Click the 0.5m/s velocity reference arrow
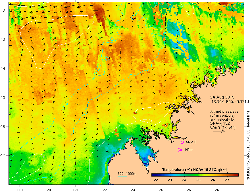The image size is (250, 193). (219, 131)
